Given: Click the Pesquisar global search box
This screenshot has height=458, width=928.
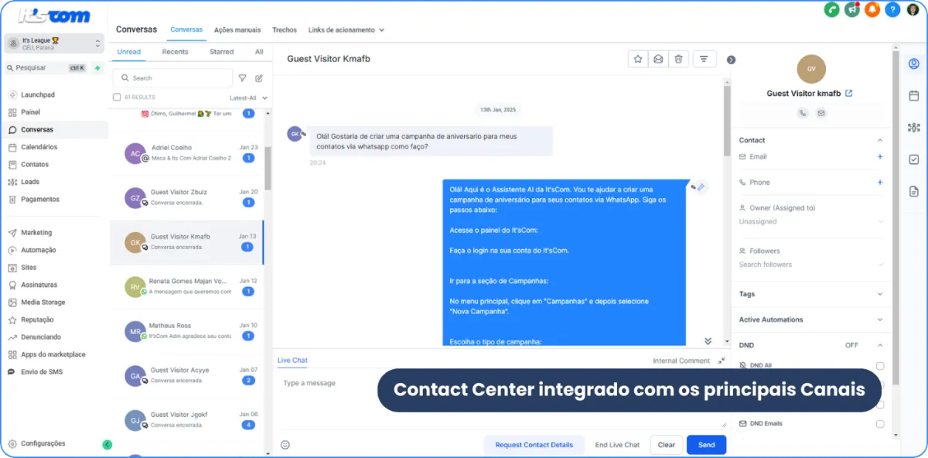Looking at the screenshot, I should 47,68.
